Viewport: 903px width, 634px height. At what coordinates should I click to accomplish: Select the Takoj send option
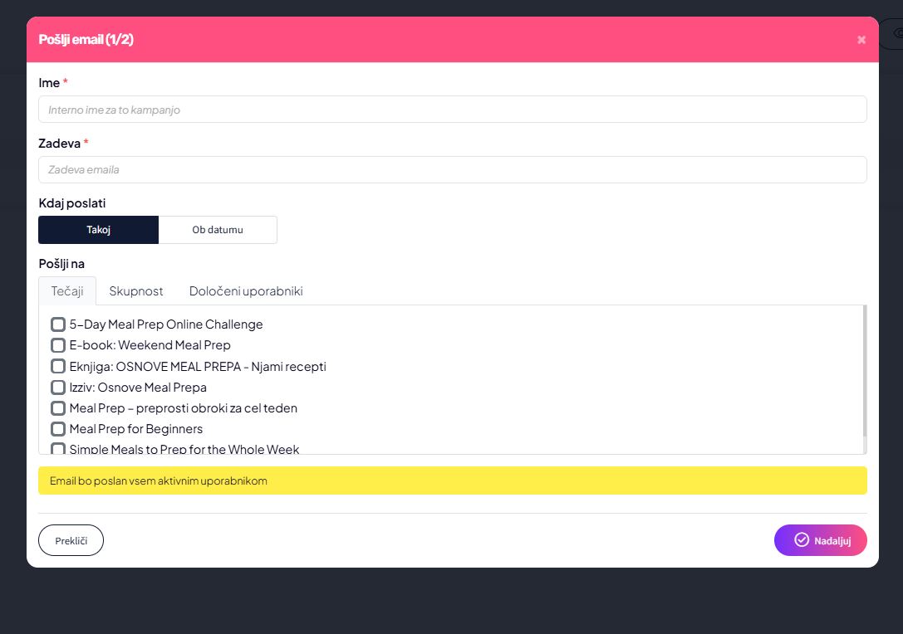click(x=98, y=230)
